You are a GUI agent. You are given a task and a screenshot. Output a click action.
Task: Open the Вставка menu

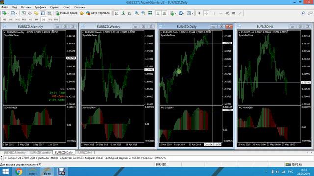[26, 7]
